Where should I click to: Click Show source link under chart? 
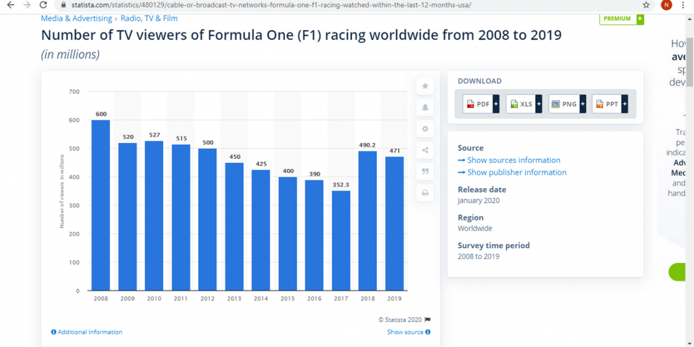[x=408, y=332]
